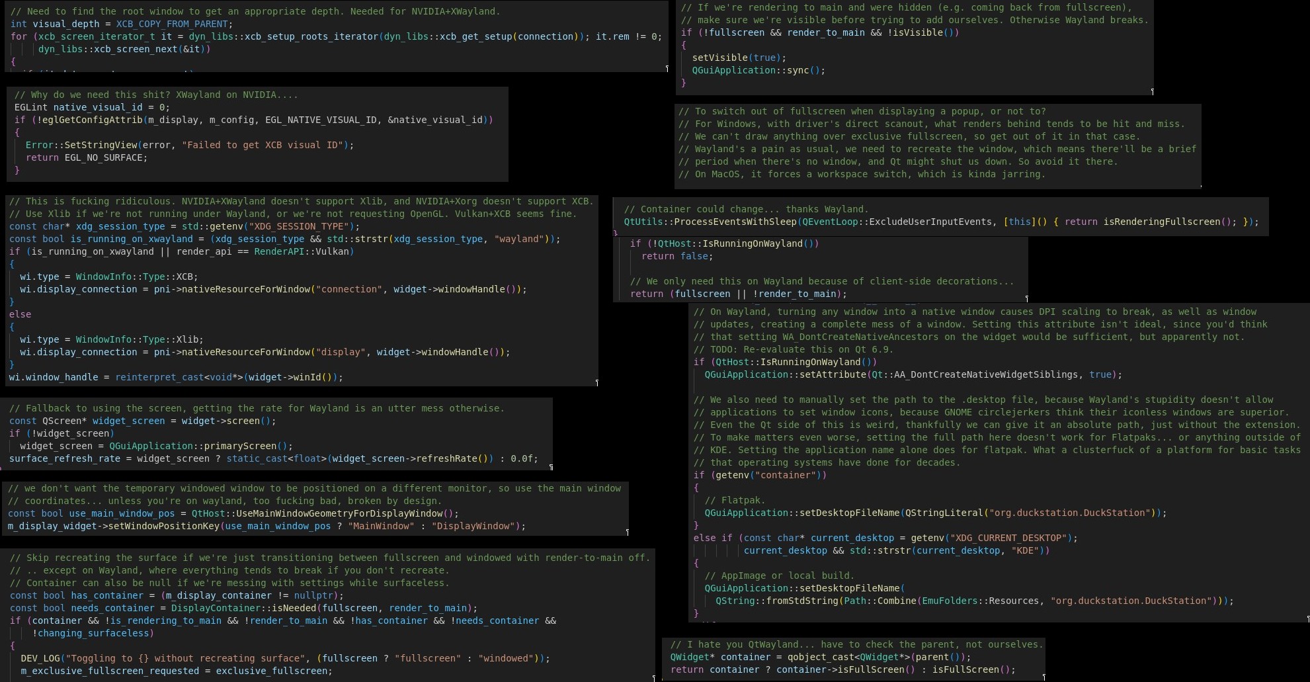
Task: Click the line 'wi.type = WindowInfo::Type::Xlib;'
Action: pyautogui.click(x=112, y=339)
